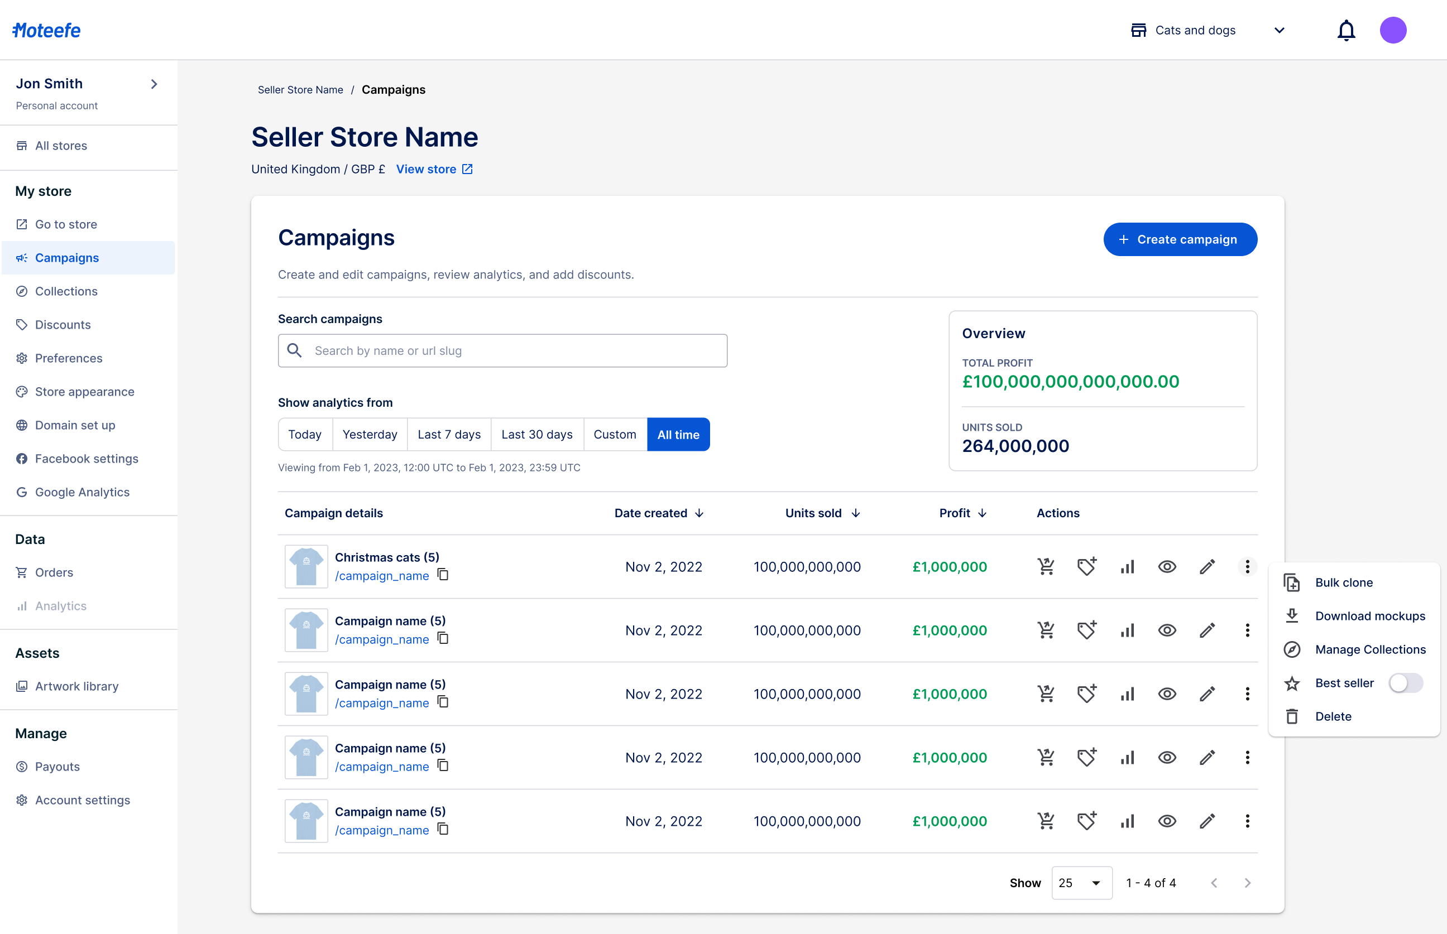This screenshot has height=934, width=1447.
Task: Click the notifications bell icon
Action: 1346,30
